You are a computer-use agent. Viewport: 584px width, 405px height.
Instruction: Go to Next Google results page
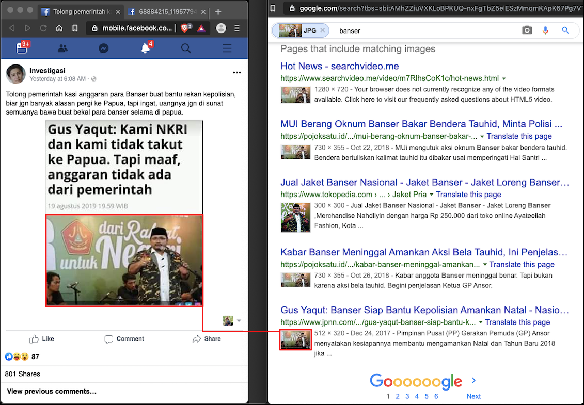473,396
